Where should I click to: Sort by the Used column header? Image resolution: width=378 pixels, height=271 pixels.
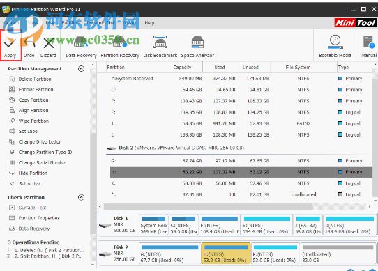tap(220, 67)
